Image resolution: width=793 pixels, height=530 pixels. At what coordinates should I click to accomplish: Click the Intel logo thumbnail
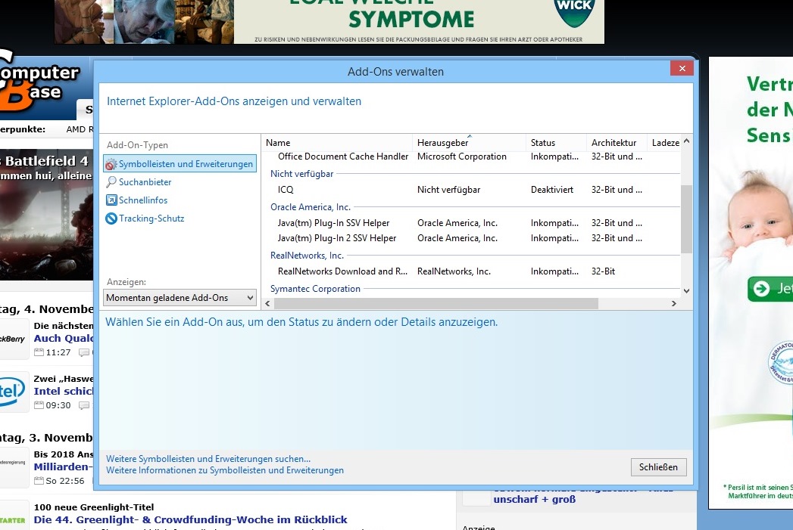13,391
